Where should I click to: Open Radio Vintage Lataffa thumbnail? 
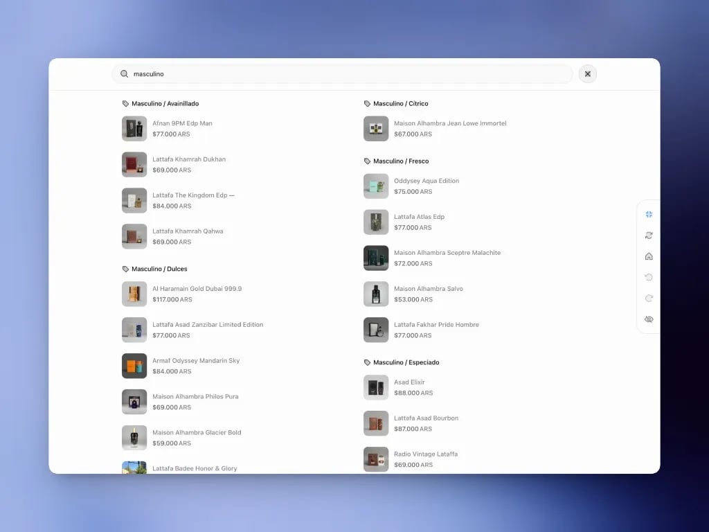(376, 459)
